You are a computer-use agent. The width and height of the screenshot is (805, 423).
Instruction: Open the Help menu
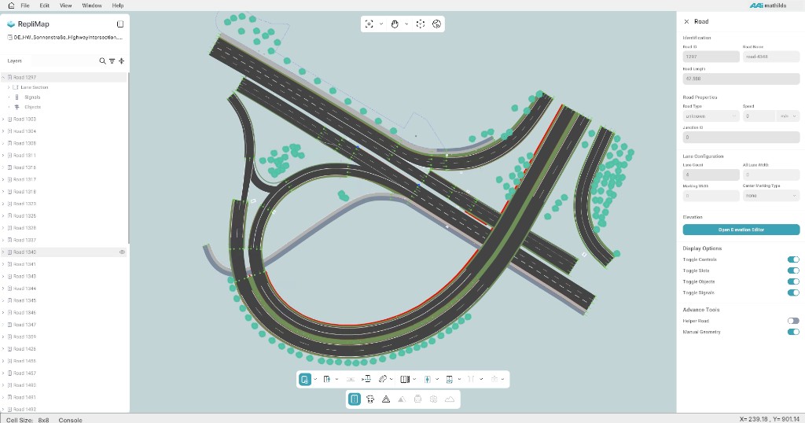pyautogui.click(x=118, y=6)
